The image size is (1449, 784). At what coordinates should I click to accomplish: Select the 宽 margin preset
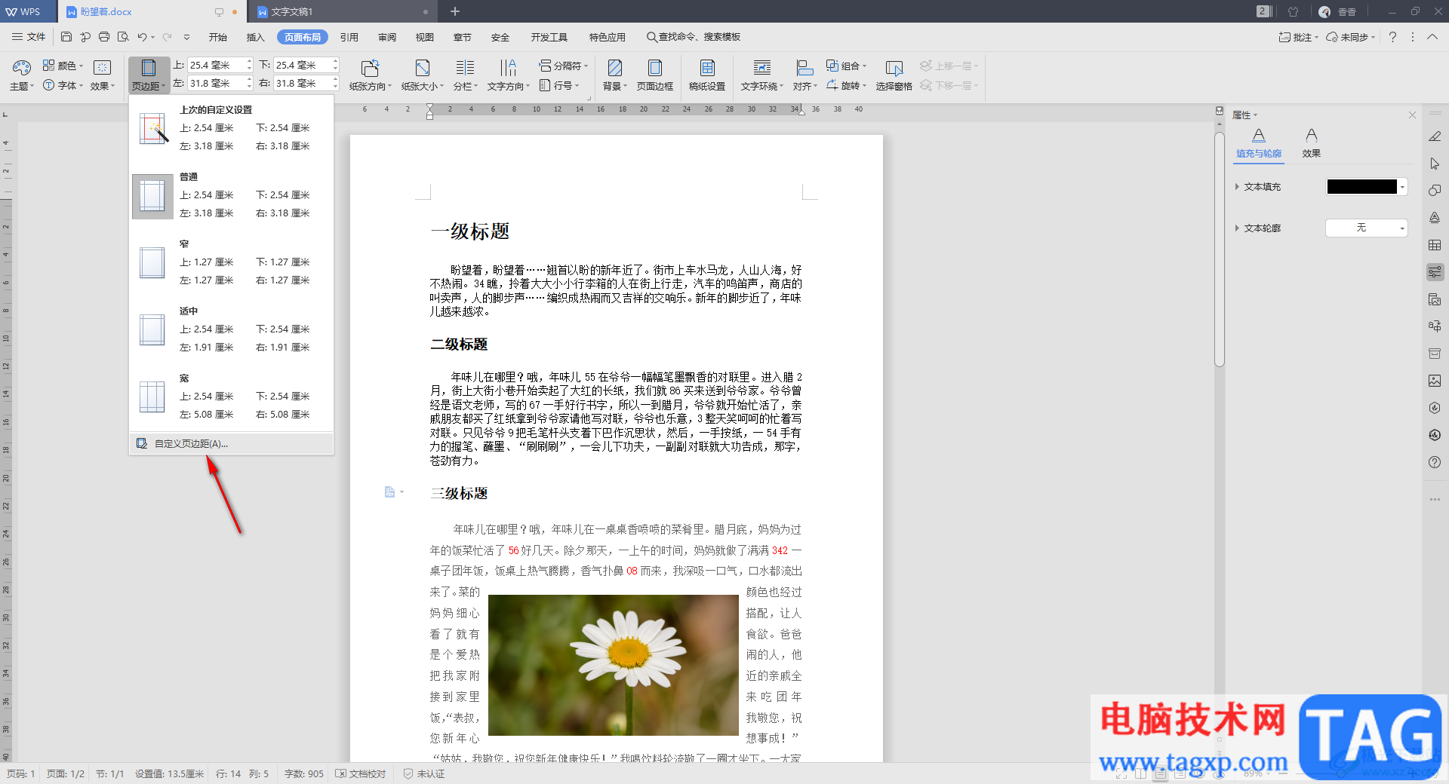[x=231, y=397]
